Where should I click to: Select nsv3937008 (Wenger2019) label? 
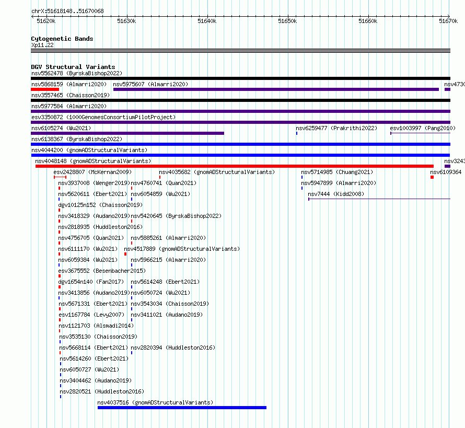click(94, 183)
